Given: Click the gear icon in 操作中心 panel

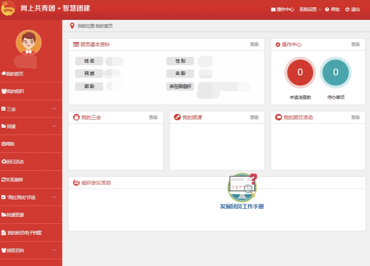Looking at the screenshot, I should click(278, 45).
